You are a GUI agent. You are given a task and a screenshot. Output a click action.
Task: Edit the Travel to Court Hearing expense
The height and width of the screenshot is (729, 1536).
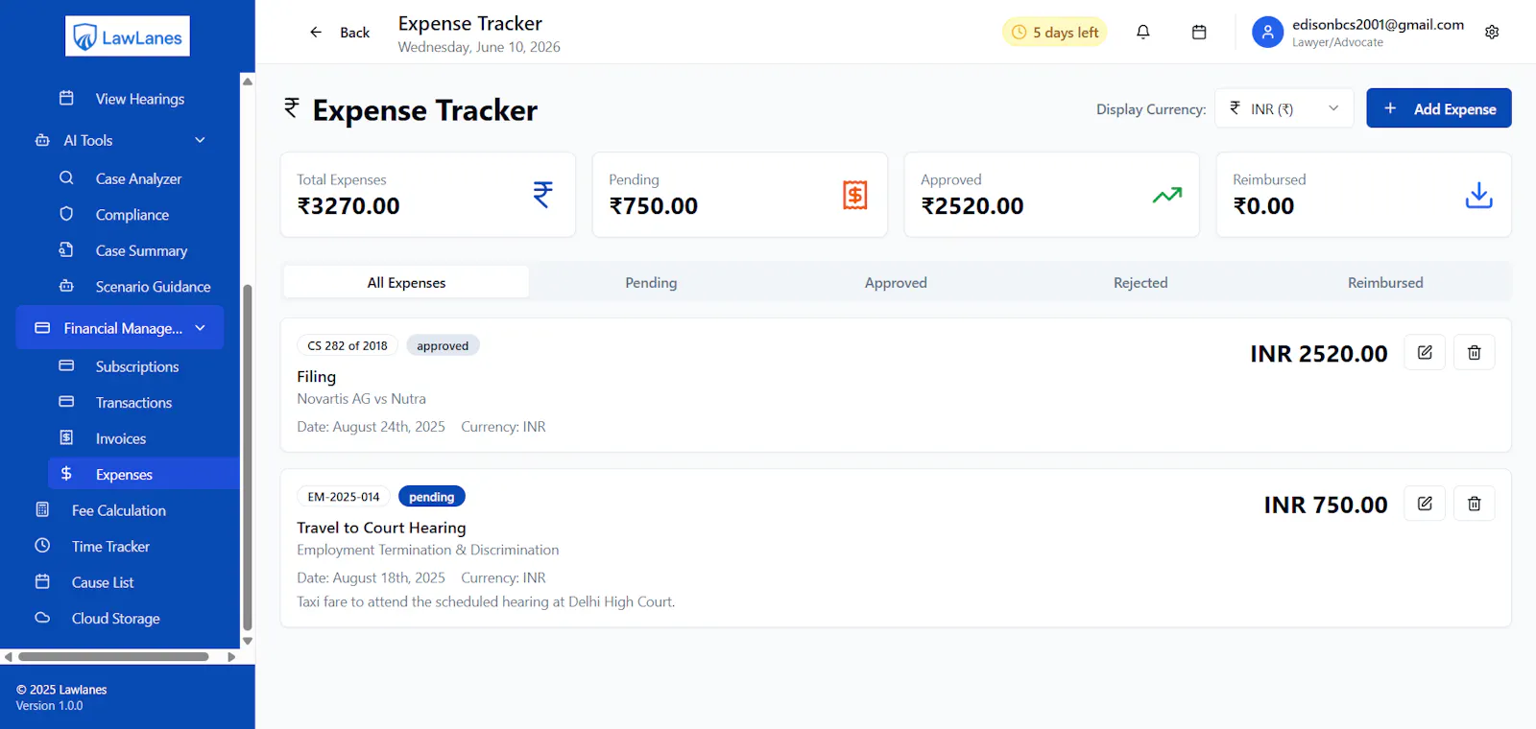(1425, 504)
